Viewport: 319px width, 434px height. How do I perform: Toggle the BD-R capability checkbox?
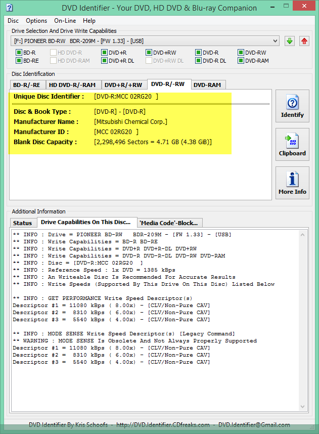19,53
